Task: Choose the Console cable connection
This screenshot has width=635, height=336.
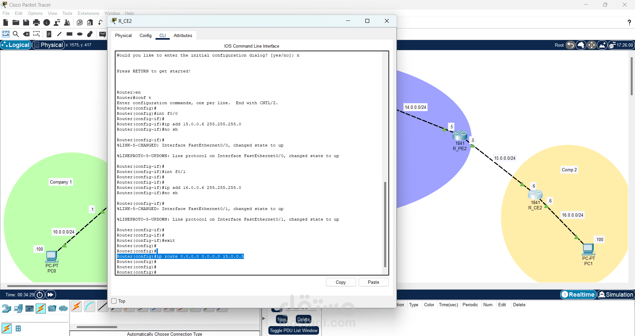Action: click(x=90, y=307)
